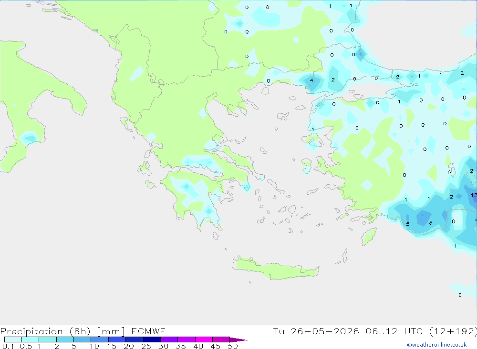This screenshot has height=349, width=477.
Task: Click legend swatch between 5 and 10
Action: (83, 339)
